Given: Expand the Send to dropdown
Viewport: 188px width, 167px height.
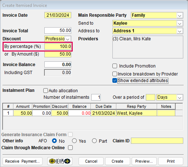Looking at the screenshot, I should click(x=180, y=23).
